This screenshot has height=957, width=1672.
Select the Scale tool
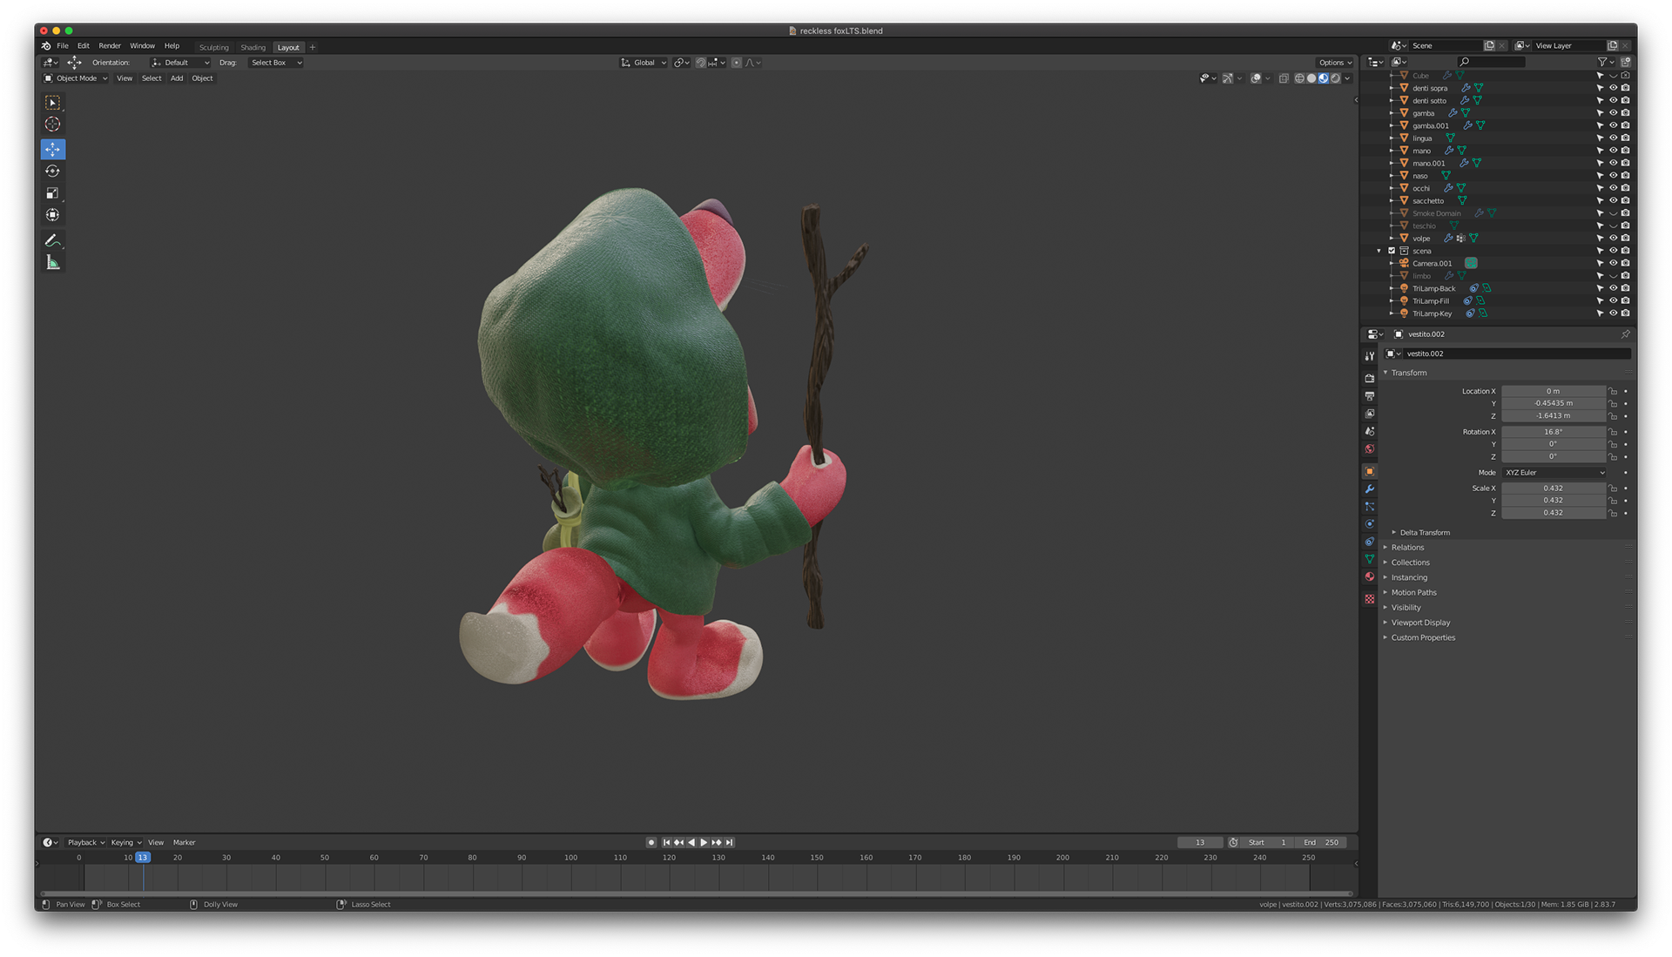52,193
